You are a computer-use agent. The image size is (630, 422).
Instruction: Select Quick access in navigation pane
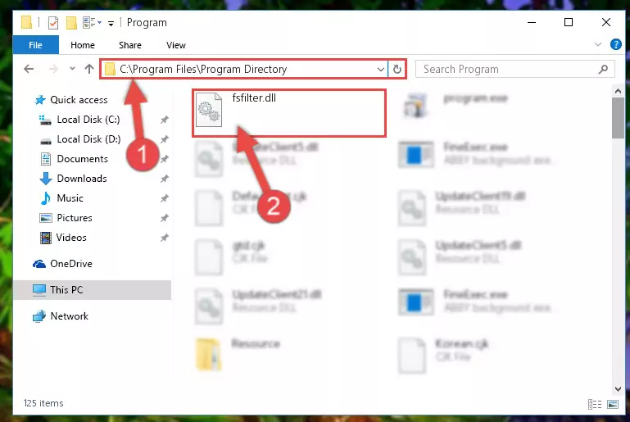click(x=79, y=100)
